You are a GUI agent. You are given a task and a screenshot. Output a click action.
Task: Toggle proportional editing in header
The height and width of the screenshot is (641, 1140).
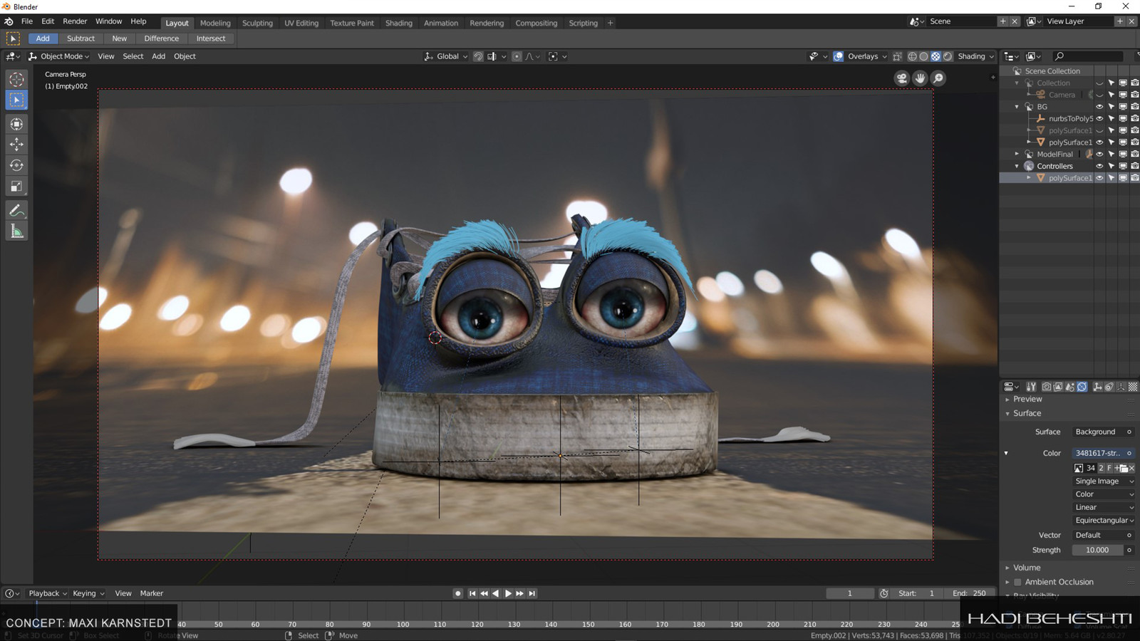(517, 56)
